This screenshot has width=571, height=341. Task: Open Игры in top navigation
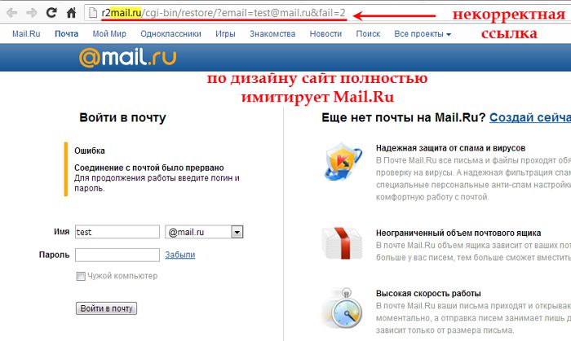click(225, 34)
